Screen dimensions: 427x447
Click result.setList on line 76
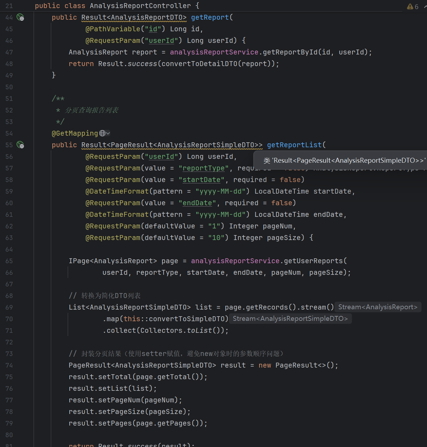tap(98, 389)
